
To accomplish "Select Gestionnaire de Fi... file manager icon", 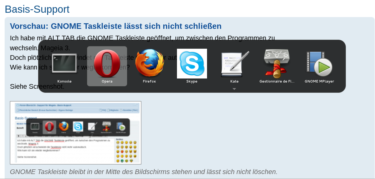I will point(277,64).
